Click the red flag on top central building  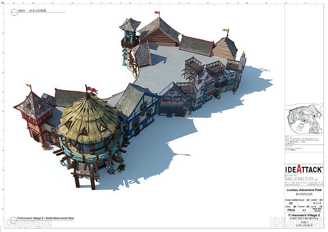pos(157,13)
